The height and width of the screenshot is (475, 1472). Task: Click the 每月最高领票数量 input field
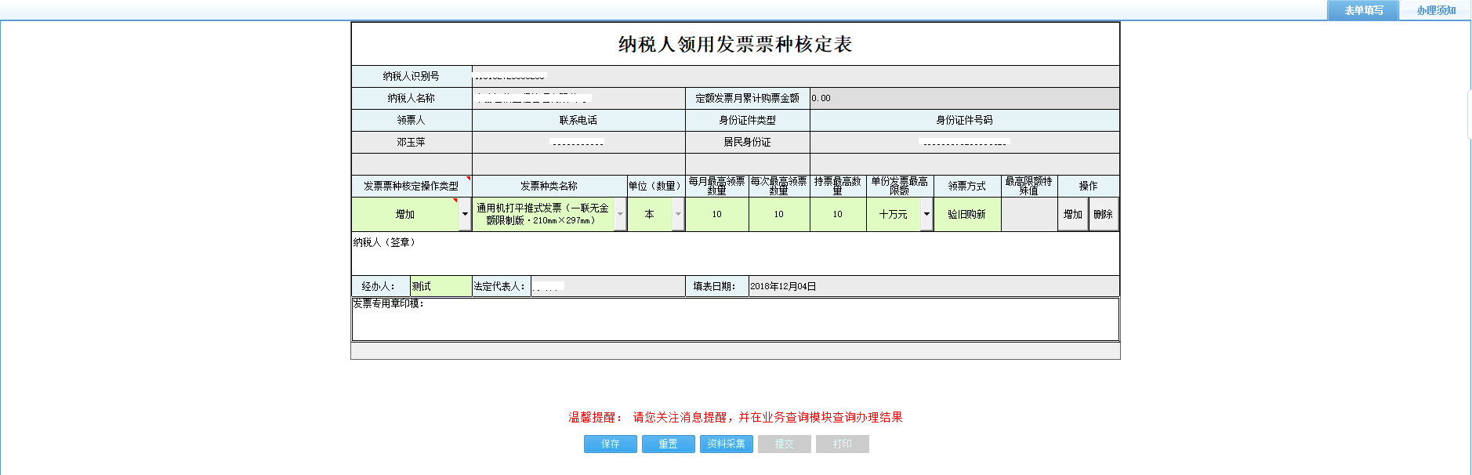coord(716,214)
